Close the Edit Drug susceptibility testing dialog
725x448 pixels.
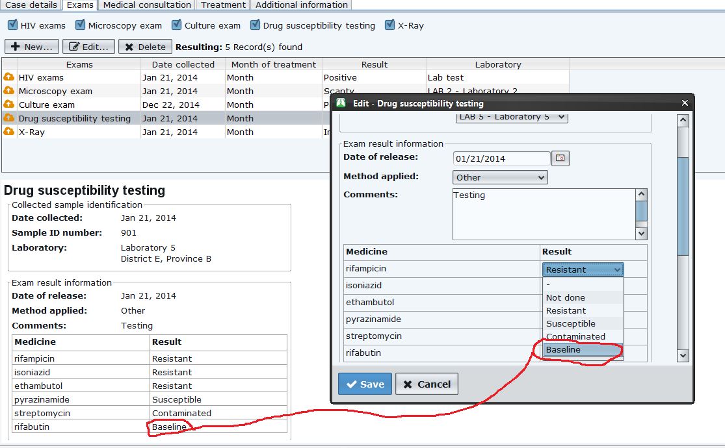[x=685, y=103]
